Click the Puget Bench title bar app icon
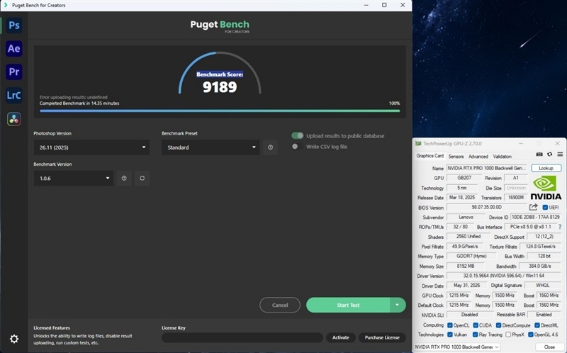 click(6, 5)
